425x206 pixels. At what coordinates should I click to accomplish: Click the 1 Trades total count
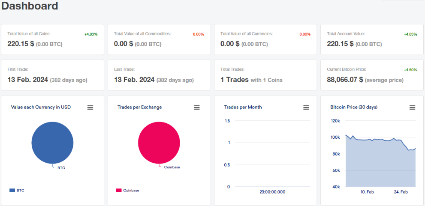[x=235, y=80]
